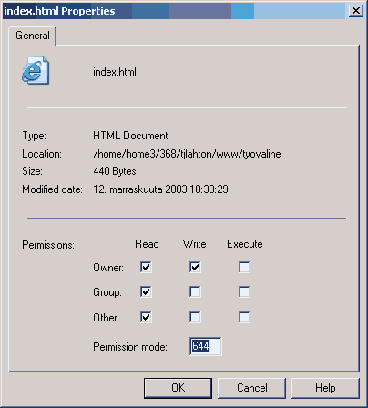Enable Group Execute permission
Image resolution: width=368 pixels, height=408 pixels.
click(244, 292)
